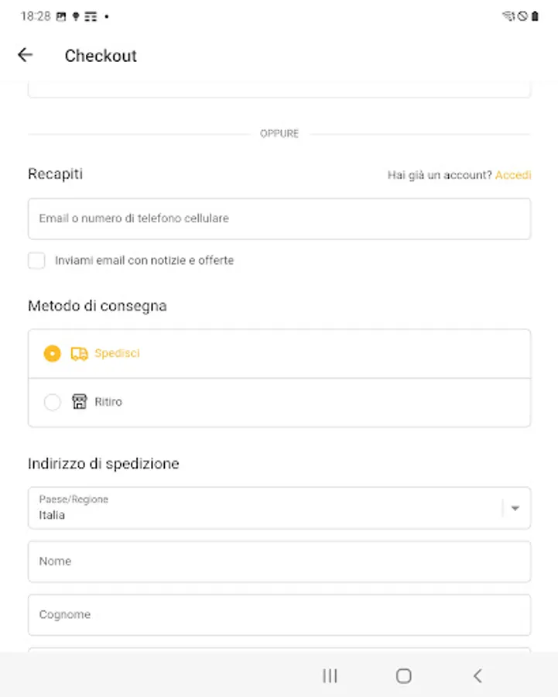Tap the Ritiro pickup option label
558x697 pixels.
108,402
